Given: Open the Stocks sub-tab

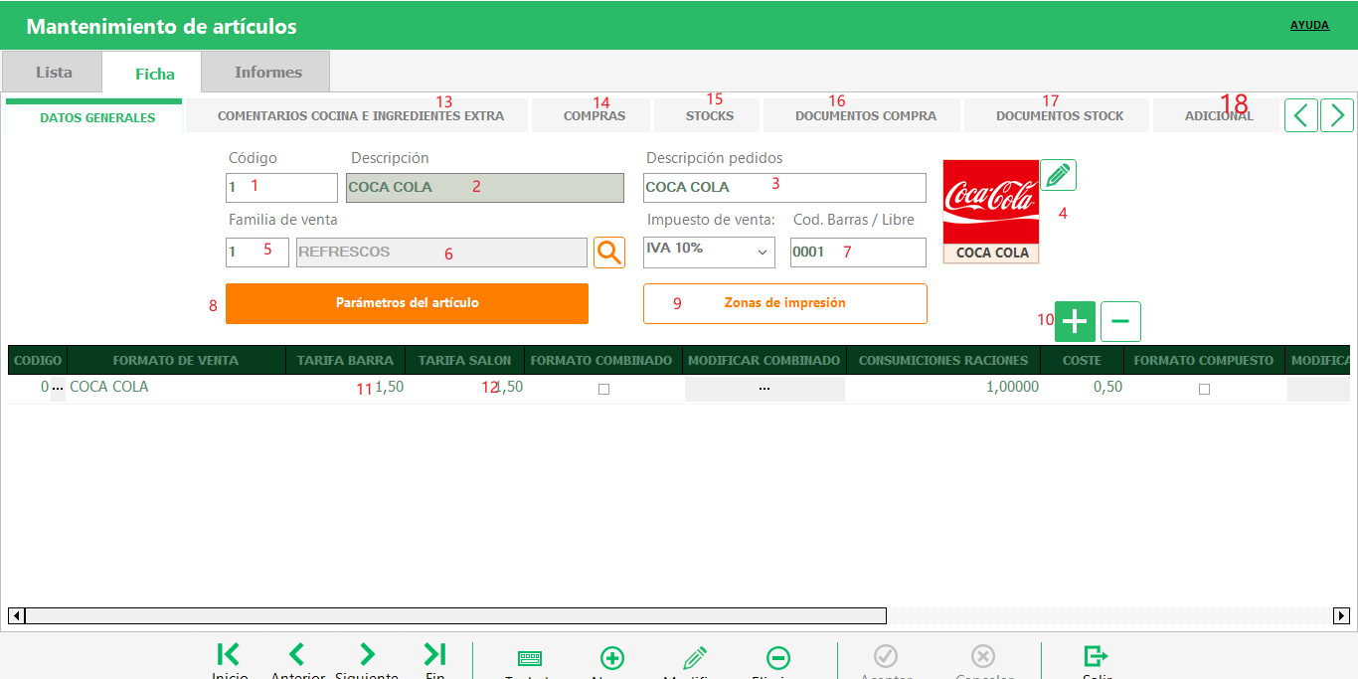Looking at the screenshot, I should 709,116.
